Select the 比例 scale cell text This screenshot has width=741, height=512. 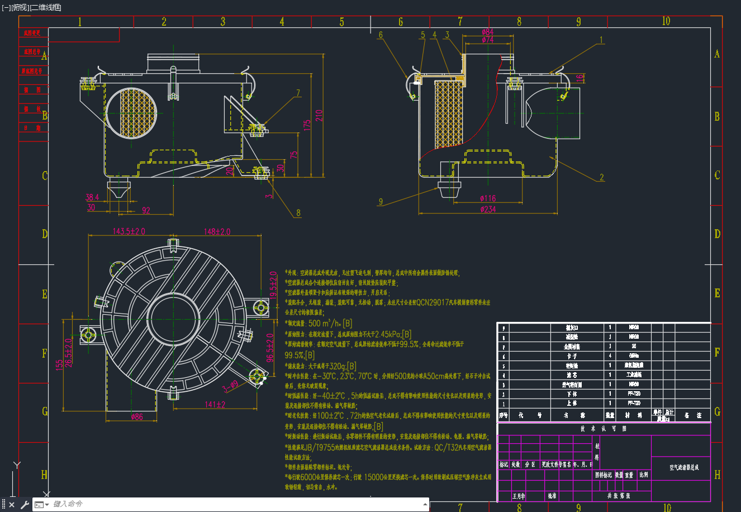click(x=644, y=475)
